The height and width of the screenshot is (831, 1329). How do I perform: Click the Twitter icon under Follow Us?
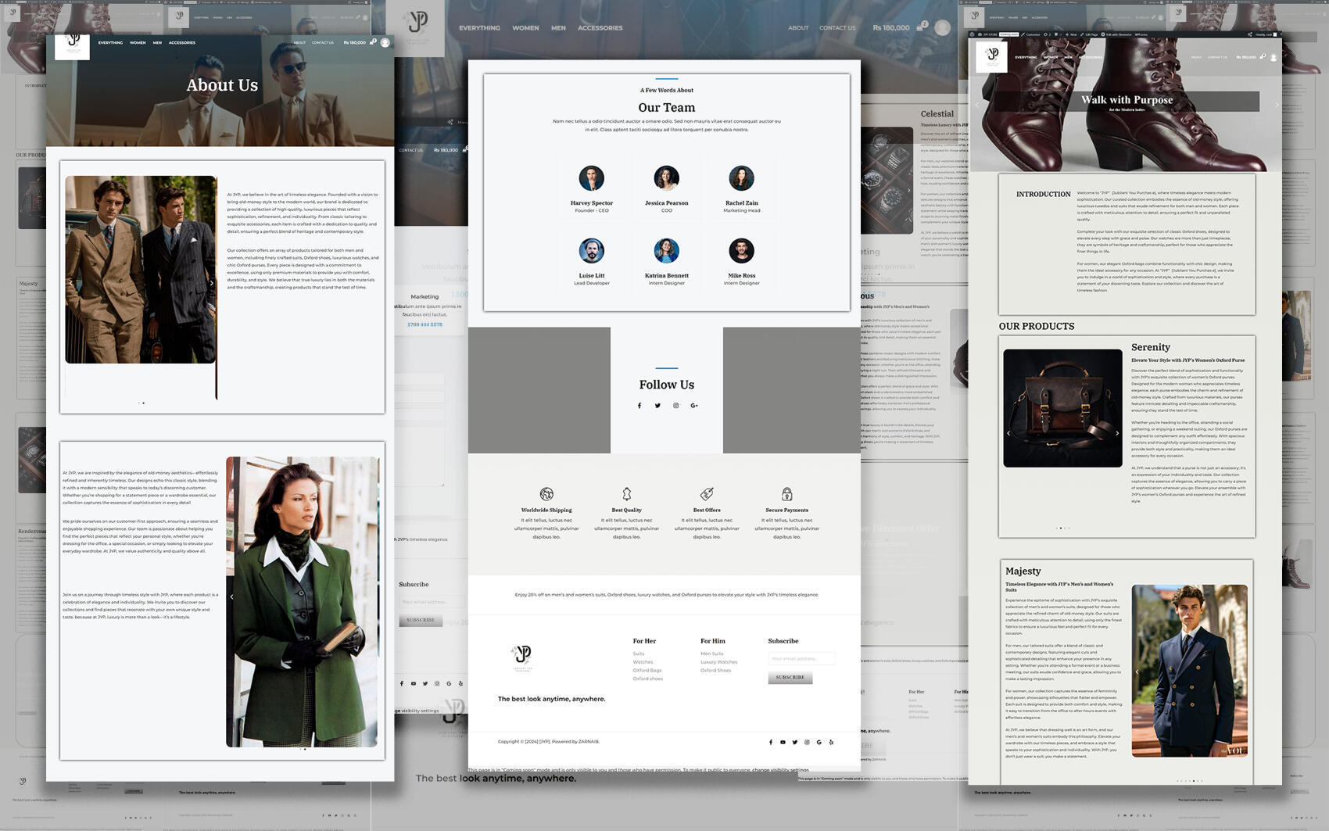[657, 406]
